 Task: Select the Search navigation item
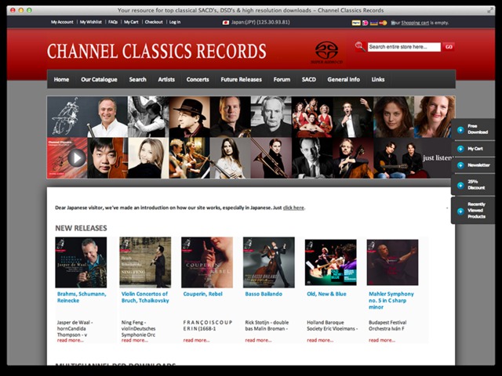coord(138,80)
